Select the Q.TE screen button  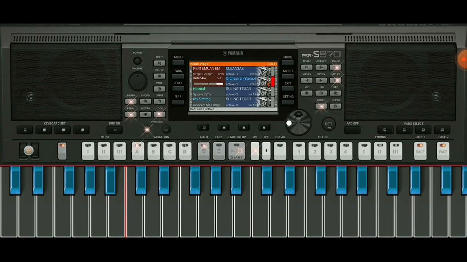click(x=178, y=102)
